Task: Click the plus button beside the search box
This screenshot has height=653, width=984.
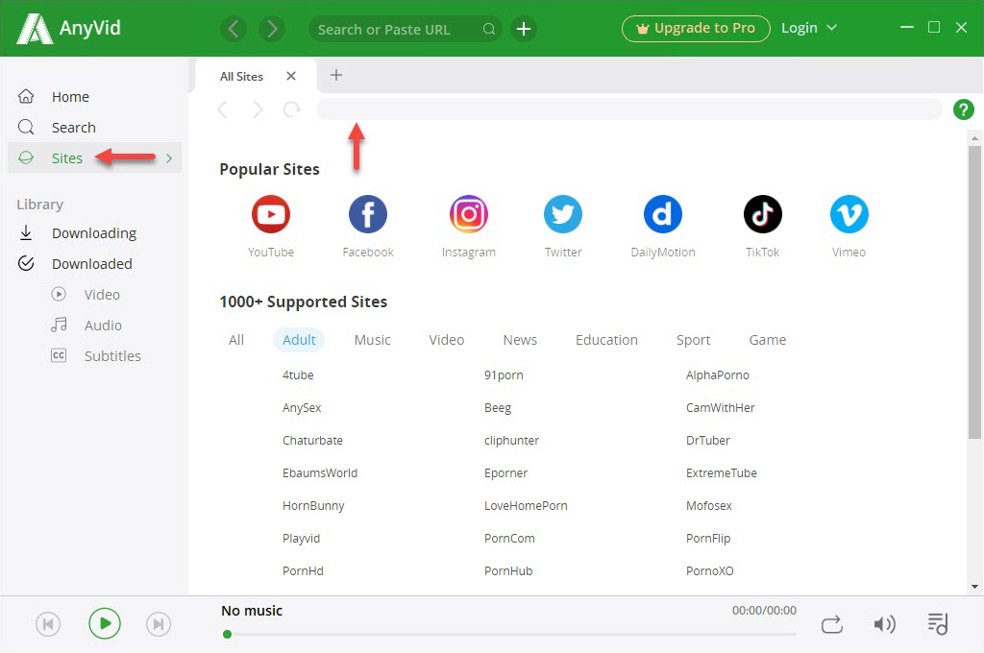Action: tap(524, 29)
